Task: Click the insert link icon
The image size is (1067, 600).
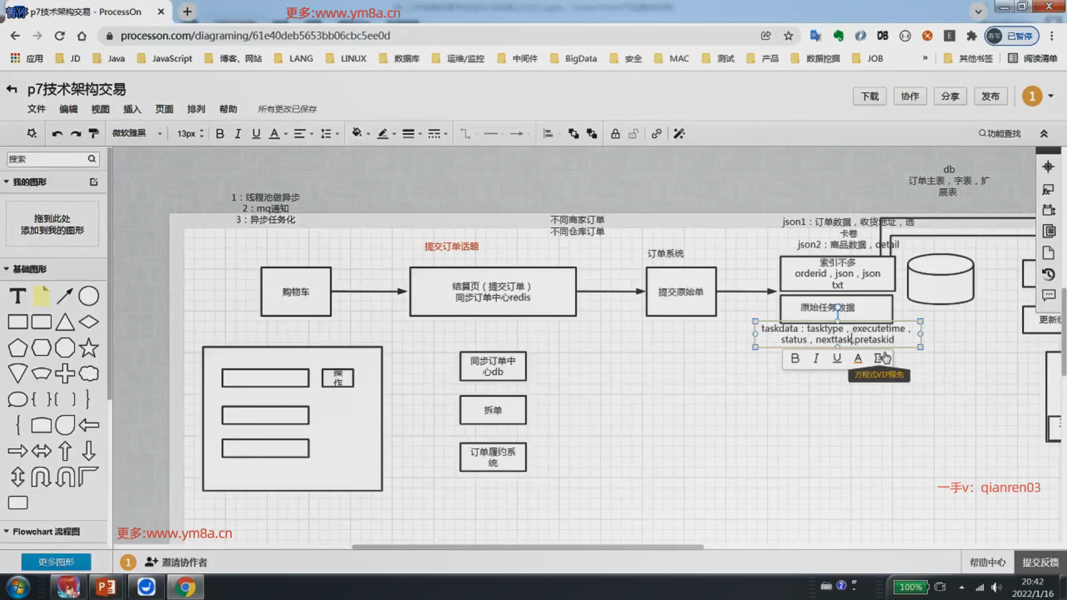Action: coord(656,133)
